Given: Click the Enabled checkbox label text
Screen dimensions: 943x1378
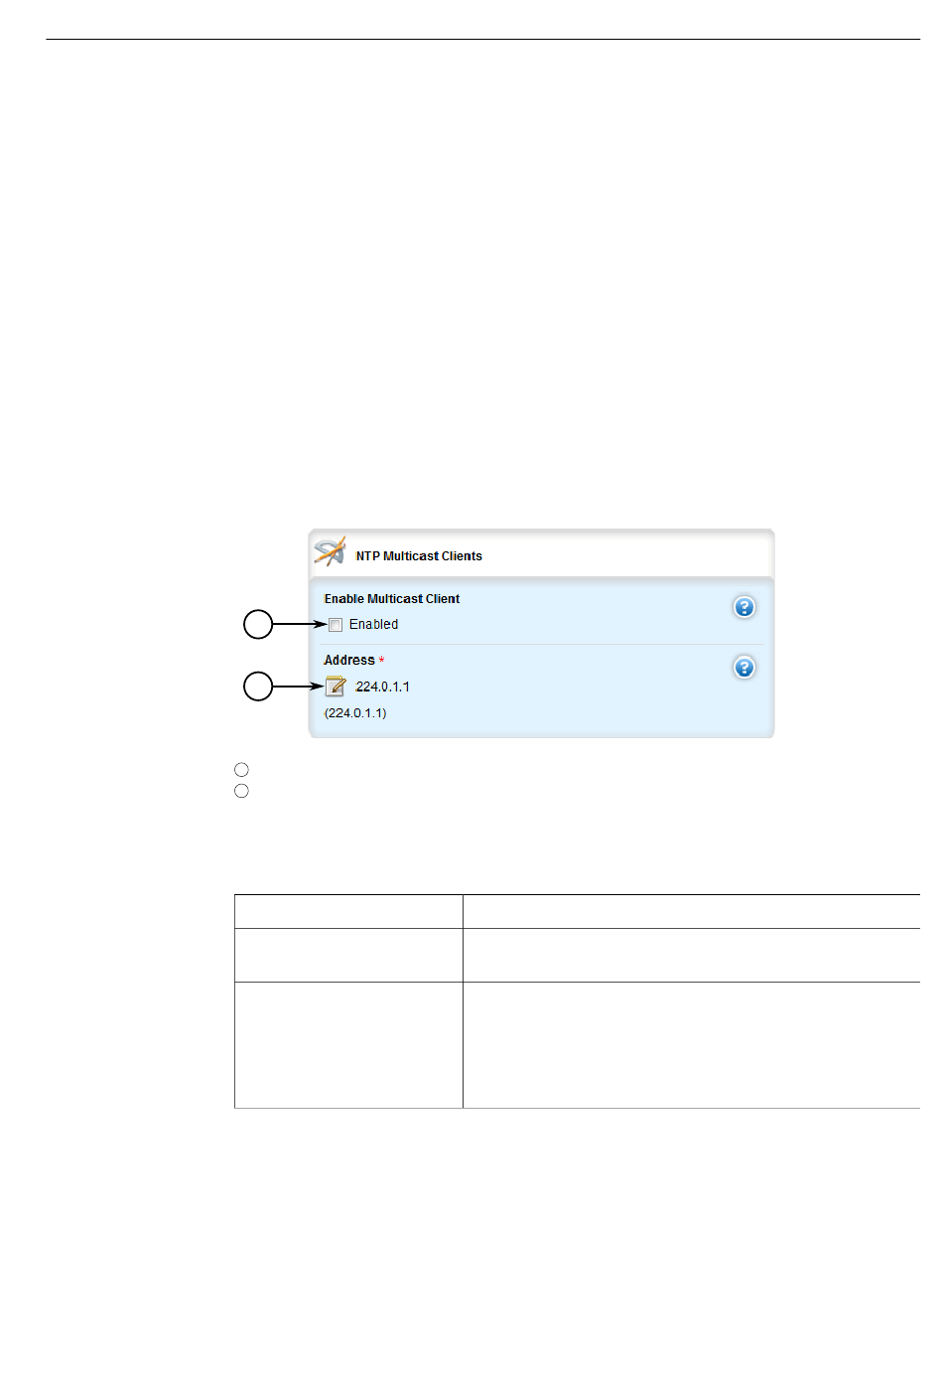Looking at the screenshot, I should (373, 624).
